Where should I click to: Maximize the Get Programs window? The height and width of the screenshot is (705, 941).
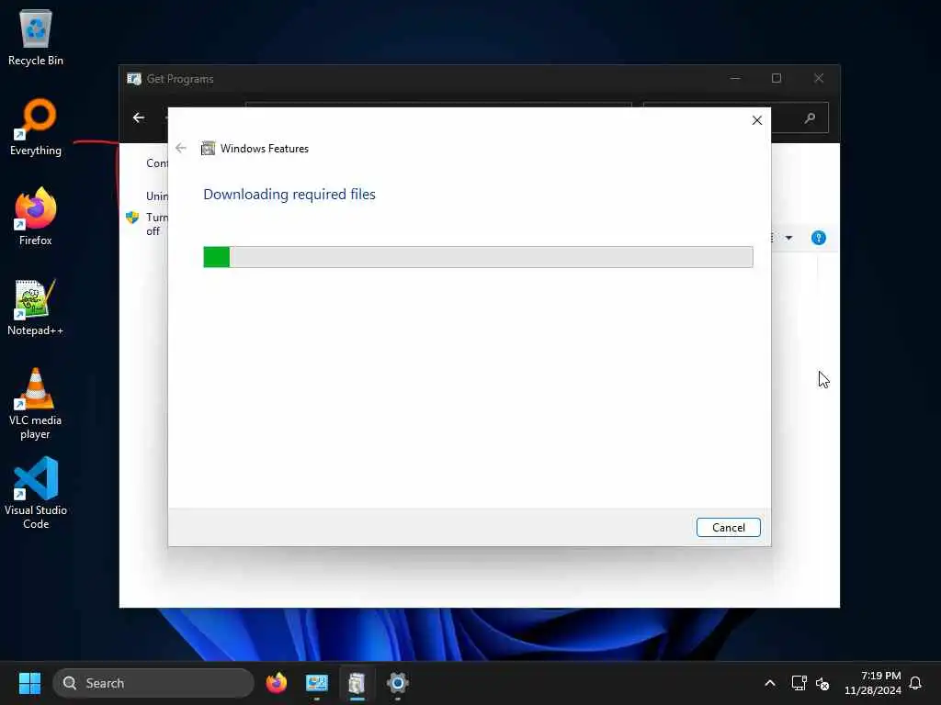coord(776,79)
